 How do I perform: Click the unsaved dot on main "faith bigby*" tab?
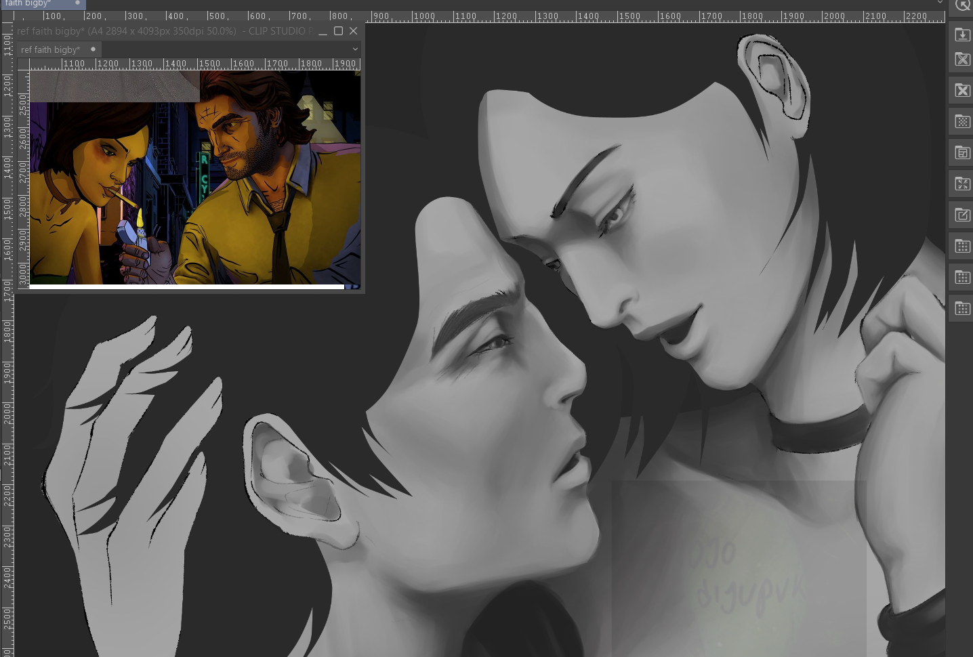77,3
